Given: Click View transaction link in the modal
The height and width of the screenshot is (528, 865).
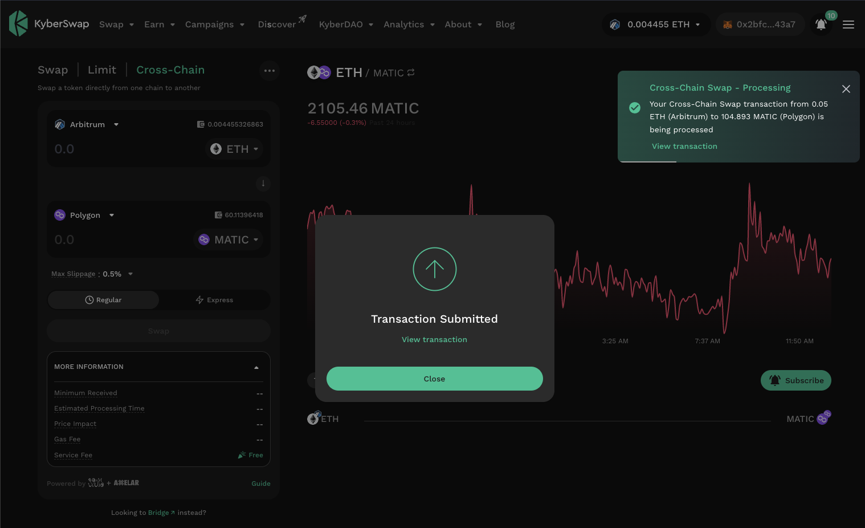Looking at the screenshot, I should pyautogui.click(x=434, y=339).
